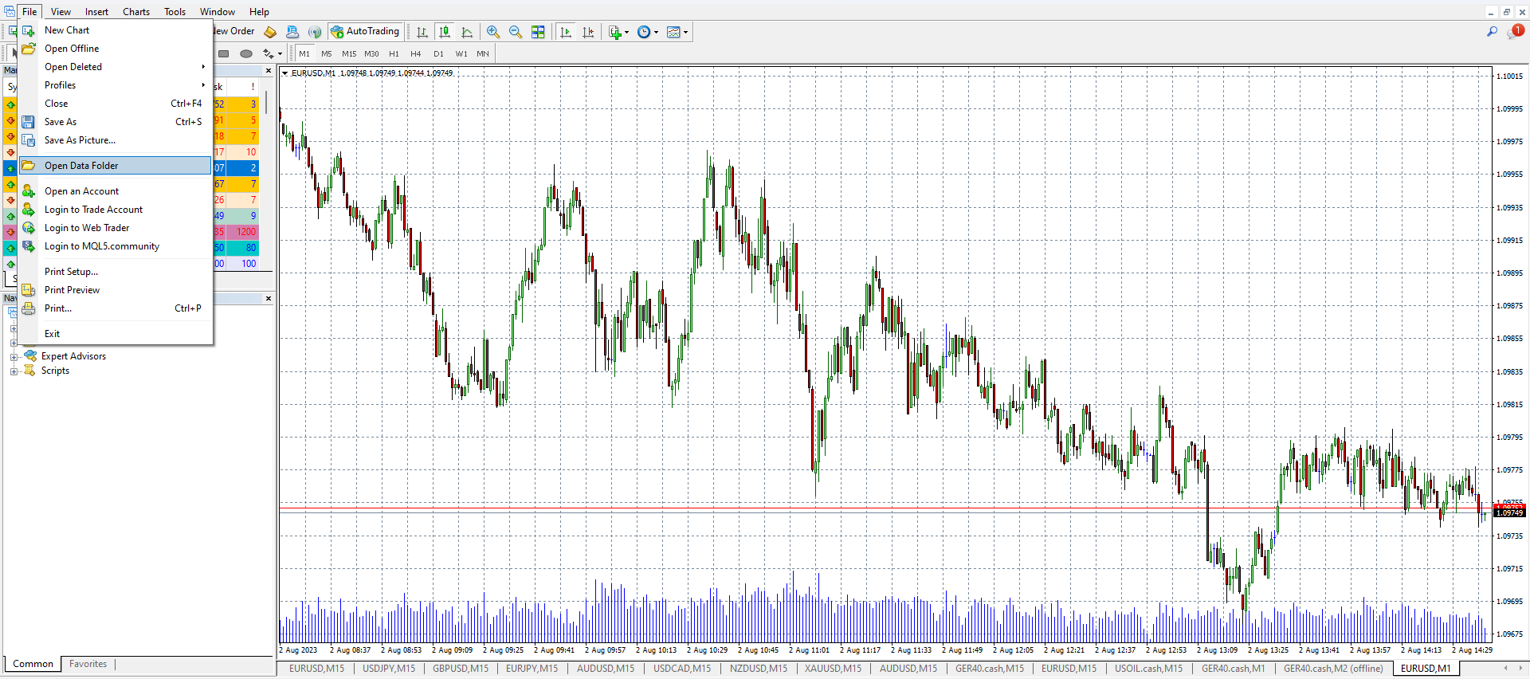Select the arrows objects tool
The width and height of the screenshot is (1530, 679).
click(268, 53)
